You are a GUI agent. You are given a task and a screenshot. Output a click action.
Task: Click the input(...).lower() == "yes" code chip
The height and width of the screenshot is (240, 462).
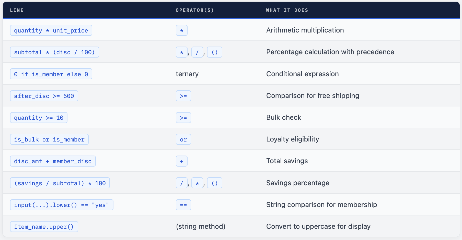coord(61,205)
